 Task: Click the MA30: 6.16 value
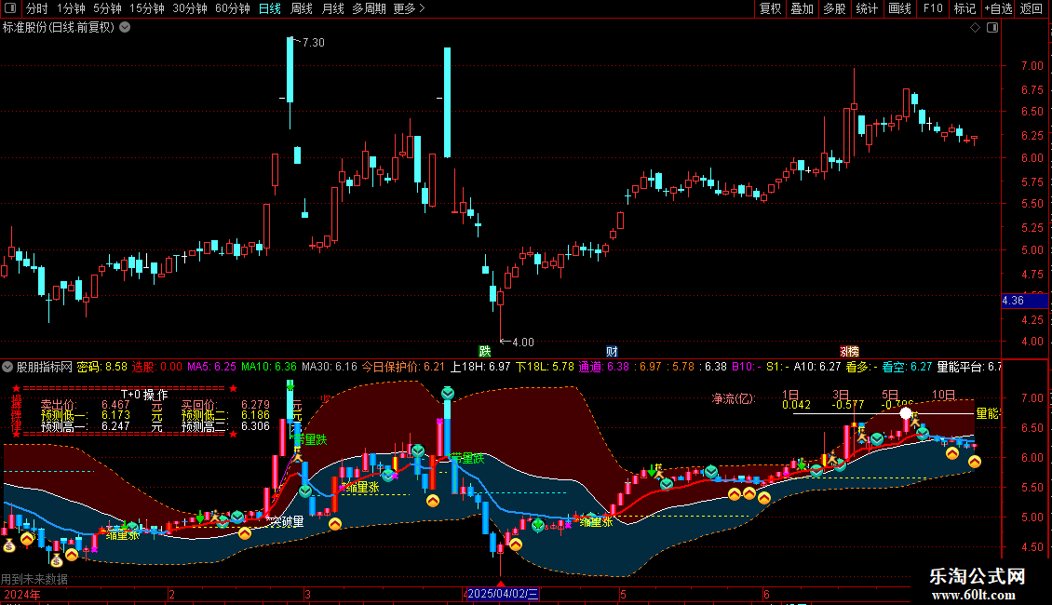click(330, 367)
